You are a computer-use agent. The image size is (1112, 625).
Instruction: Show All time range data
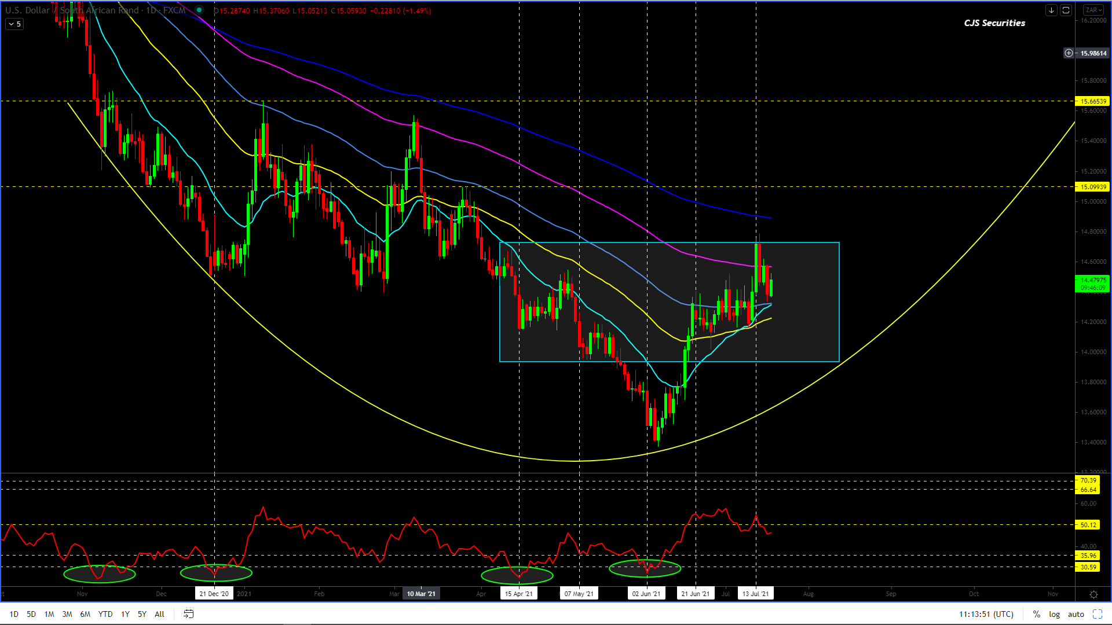click(159, 614)
